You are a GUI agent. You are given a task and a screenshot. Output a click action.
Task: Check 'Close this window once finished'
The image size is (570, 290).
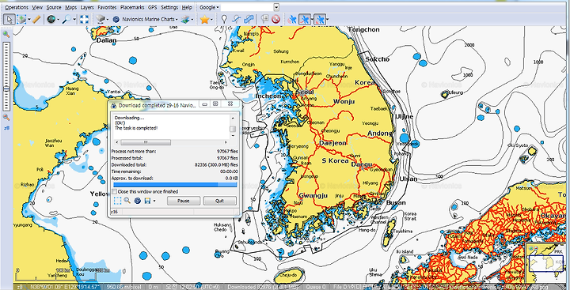[115, 191]
